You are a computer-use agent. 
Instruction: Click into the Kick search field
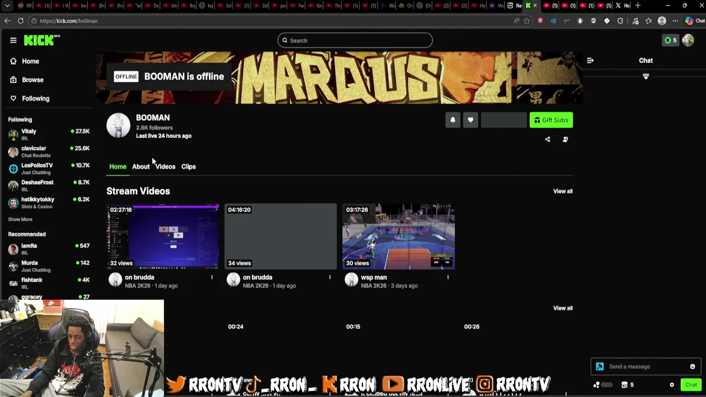point(355,40)
